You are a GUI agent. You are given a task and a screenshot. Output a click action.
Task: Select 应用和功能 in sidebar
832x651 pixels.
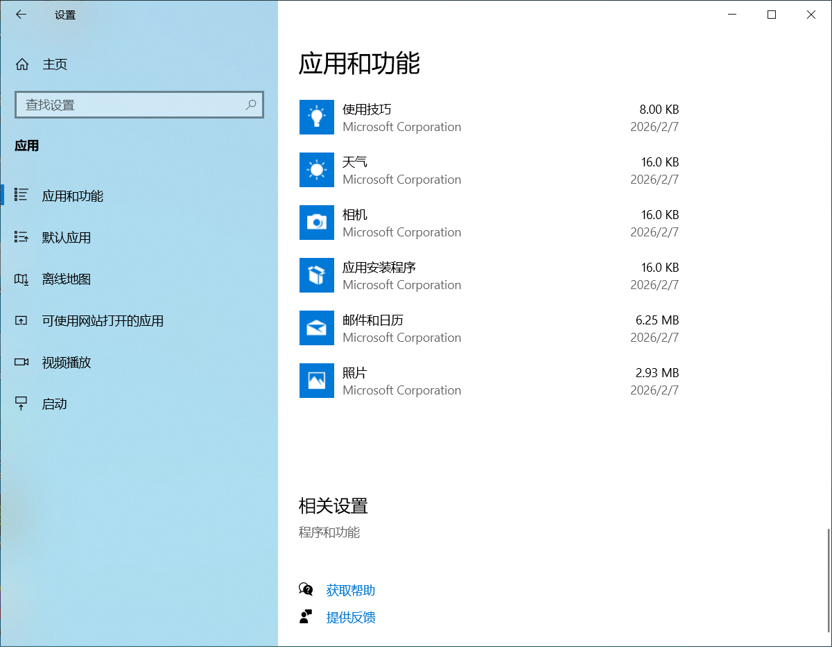pyautogui.click(x=72, y=196)
